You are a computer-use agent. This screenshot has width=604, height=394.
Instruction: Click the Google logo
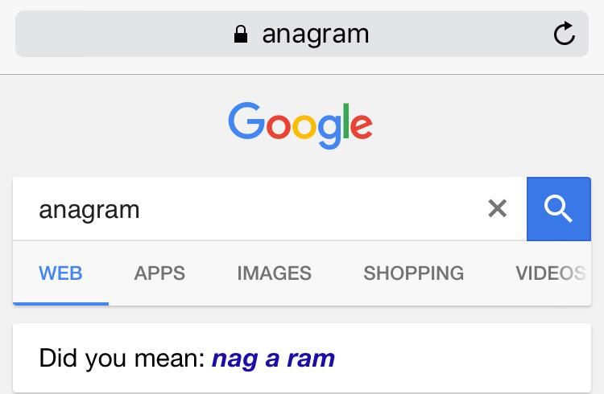tap(300, 125)
